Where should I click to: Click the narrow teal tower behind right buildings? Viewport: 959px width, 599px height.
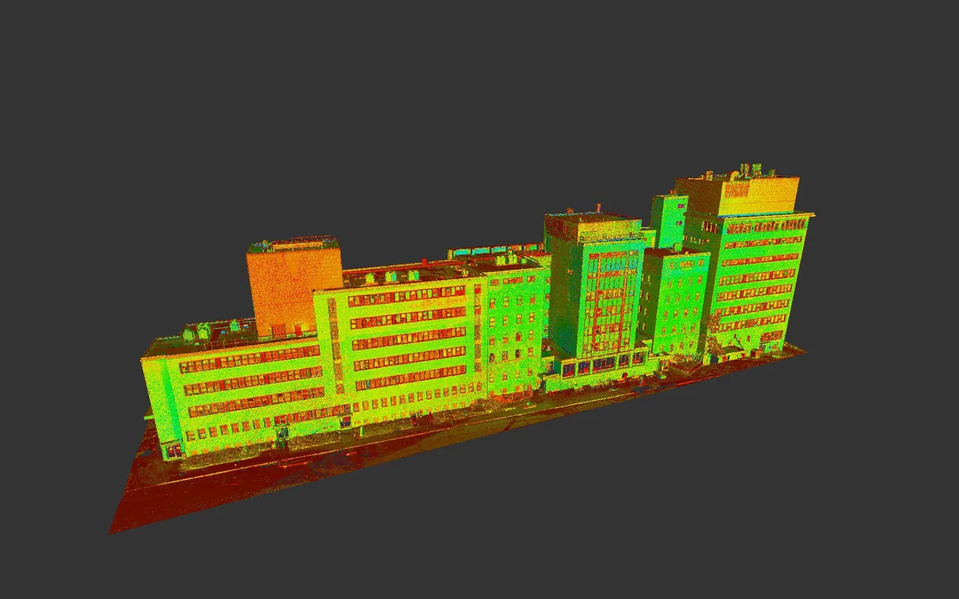tap(668, 222)
